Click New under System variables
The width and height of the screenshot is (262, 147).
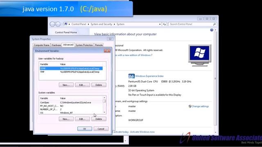coord(66,119)
